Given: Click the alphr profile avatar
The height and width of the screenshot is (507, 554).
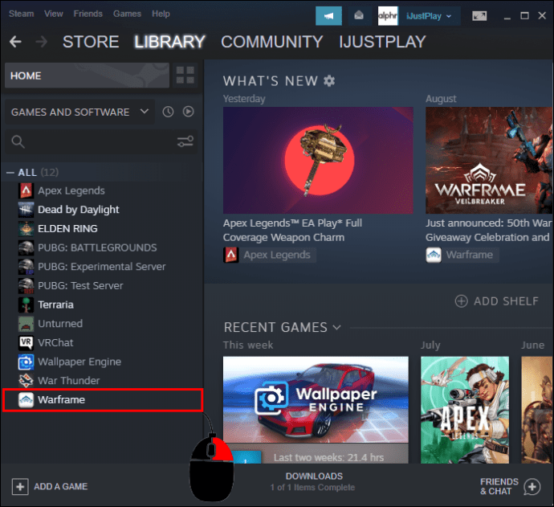Looking at the screenshot, I should click(388, 16).
